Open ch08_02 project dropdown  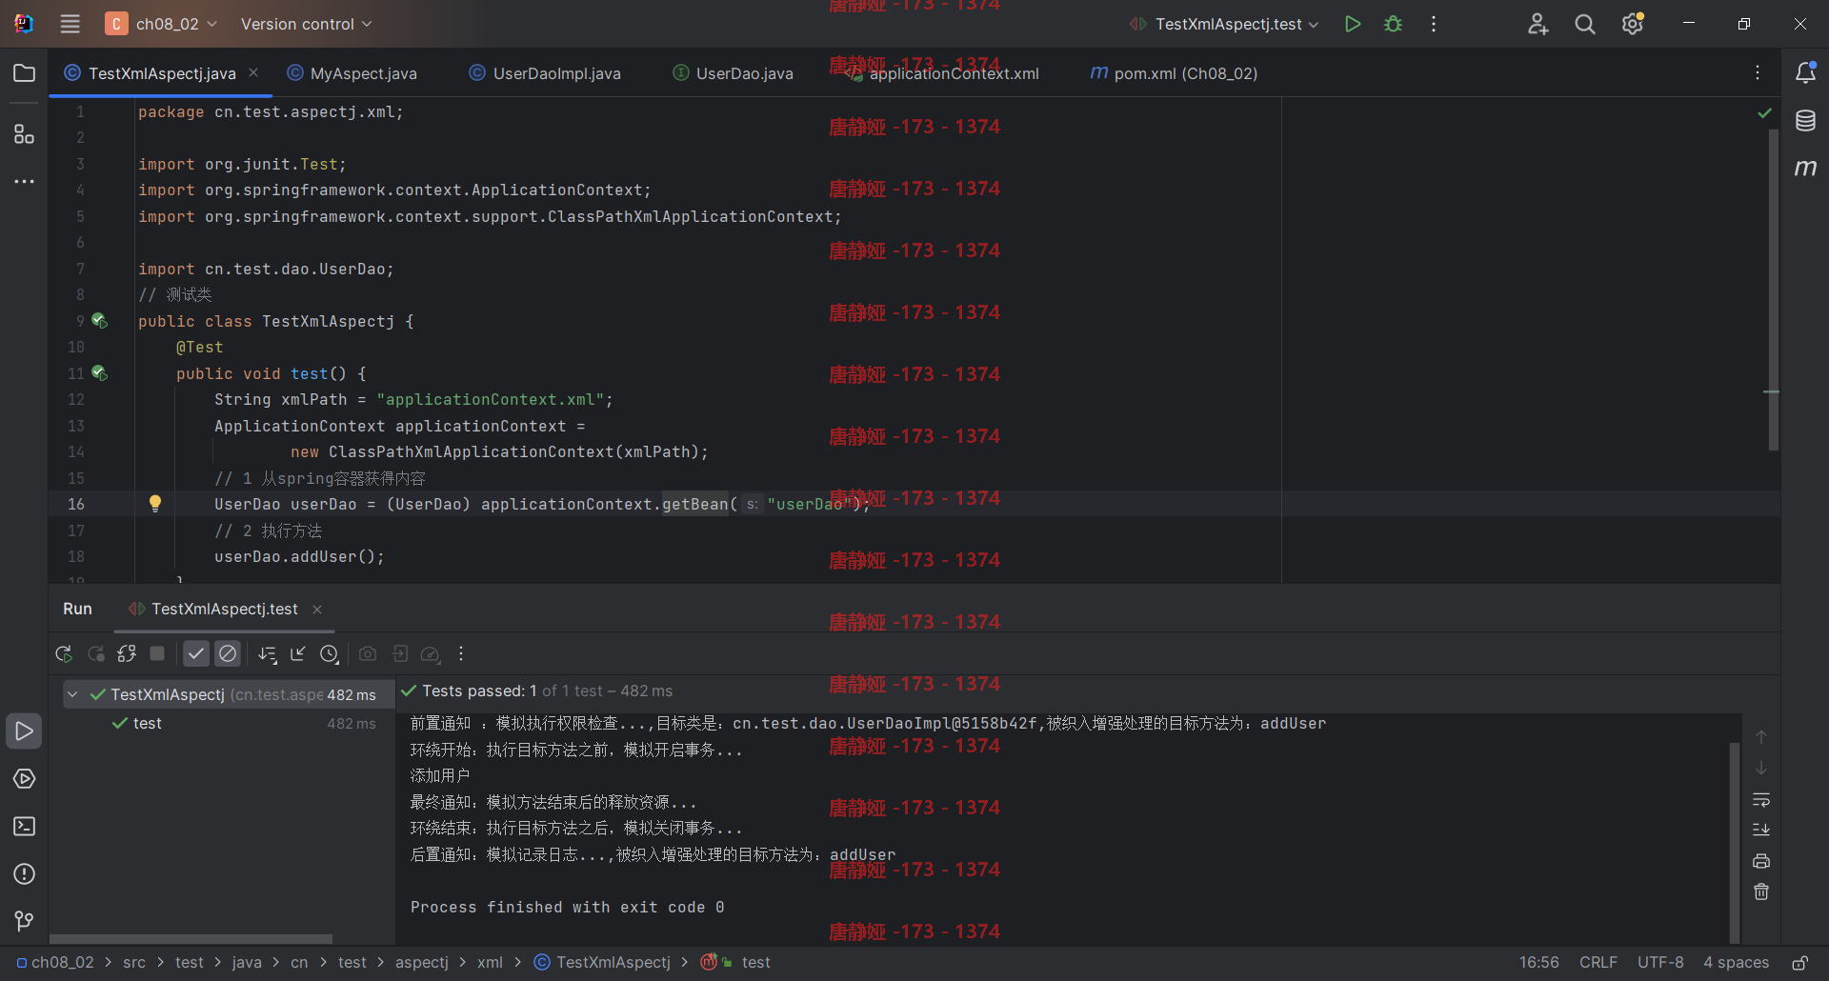[x=162, y=24]
